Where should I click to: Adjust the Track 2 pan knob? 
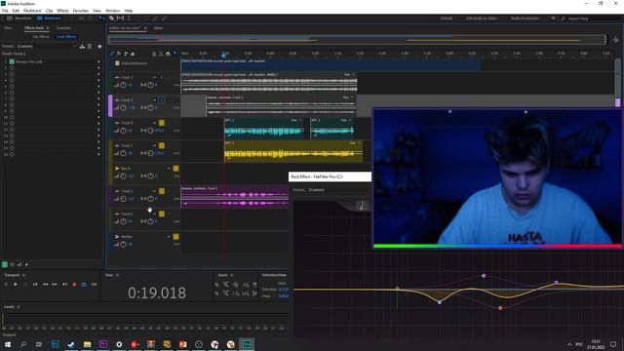(x=150, y=107)
